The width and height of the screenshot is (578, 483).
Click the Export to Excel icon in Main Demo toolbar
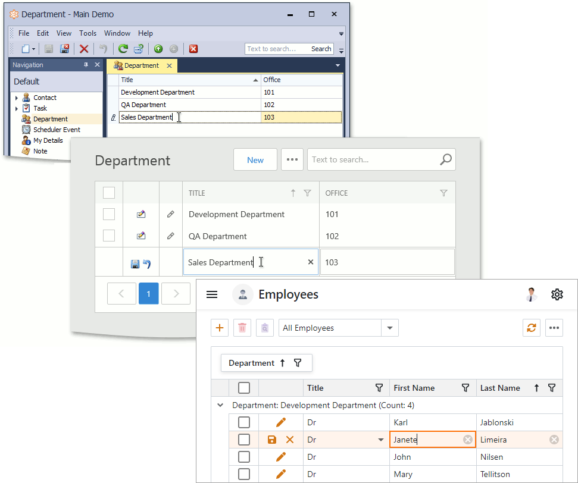pyautogui.click(x=139, y=49)
